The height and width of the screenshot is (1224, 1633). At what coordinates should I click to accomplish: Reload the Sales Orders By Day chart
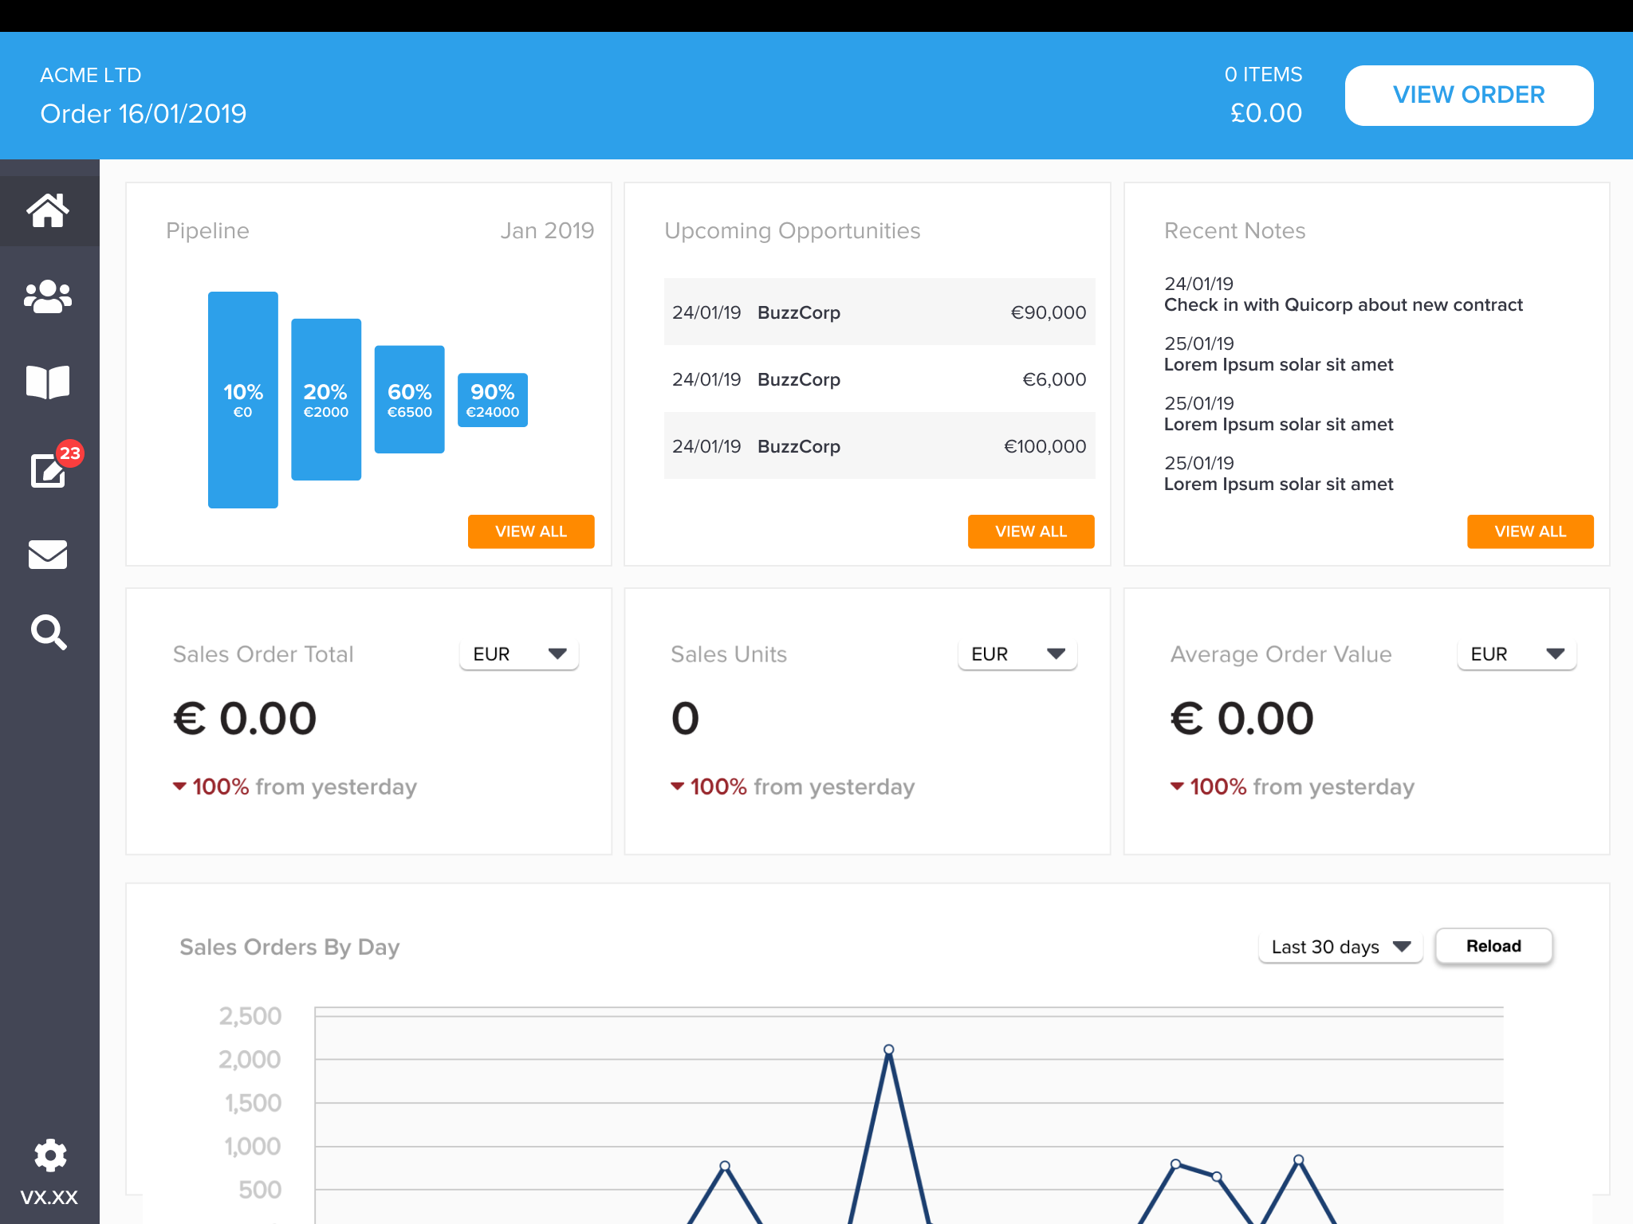1493,946
